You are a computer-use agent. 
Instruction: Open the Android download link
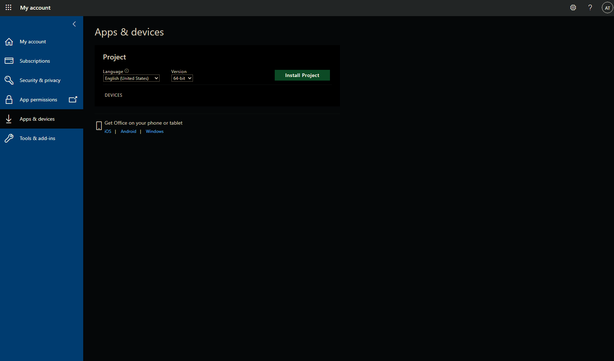point(128,131)
